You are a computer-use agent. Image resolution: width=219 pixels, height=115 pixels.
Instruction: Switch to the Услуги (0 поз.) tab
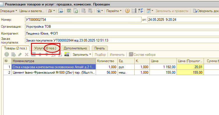click(45, 48)
